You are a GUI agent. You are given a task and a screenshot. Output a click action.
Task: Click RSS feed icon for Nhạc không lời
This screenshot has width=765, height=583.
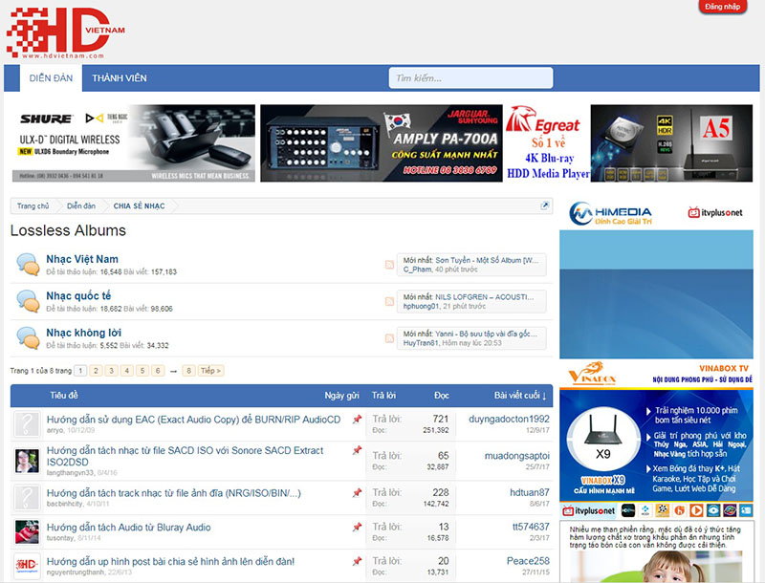point(388,337)
